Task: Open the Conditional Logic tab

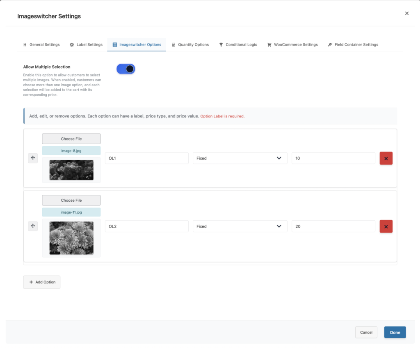Action: [238, 44]
